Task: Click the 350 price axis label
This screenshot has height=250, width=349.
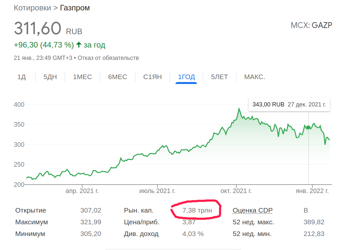Action: coord(19,124)
